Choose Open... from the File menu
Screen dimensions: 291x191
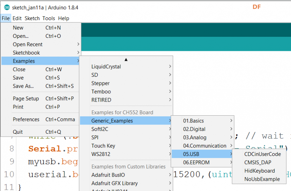pos(41,36)
